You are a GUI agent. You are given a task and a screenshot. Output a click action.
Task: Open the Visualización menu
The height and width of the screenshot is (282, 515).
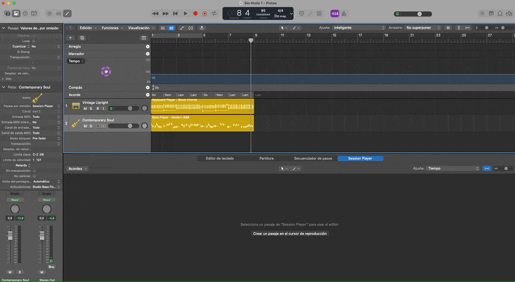(141, 28)
